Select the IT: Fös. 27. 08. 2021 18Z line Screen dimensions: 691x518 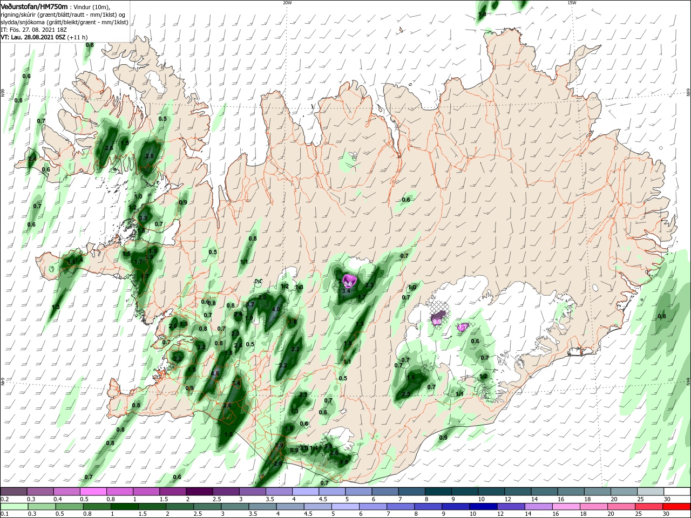pyautogui.click(x=33, y=30)
